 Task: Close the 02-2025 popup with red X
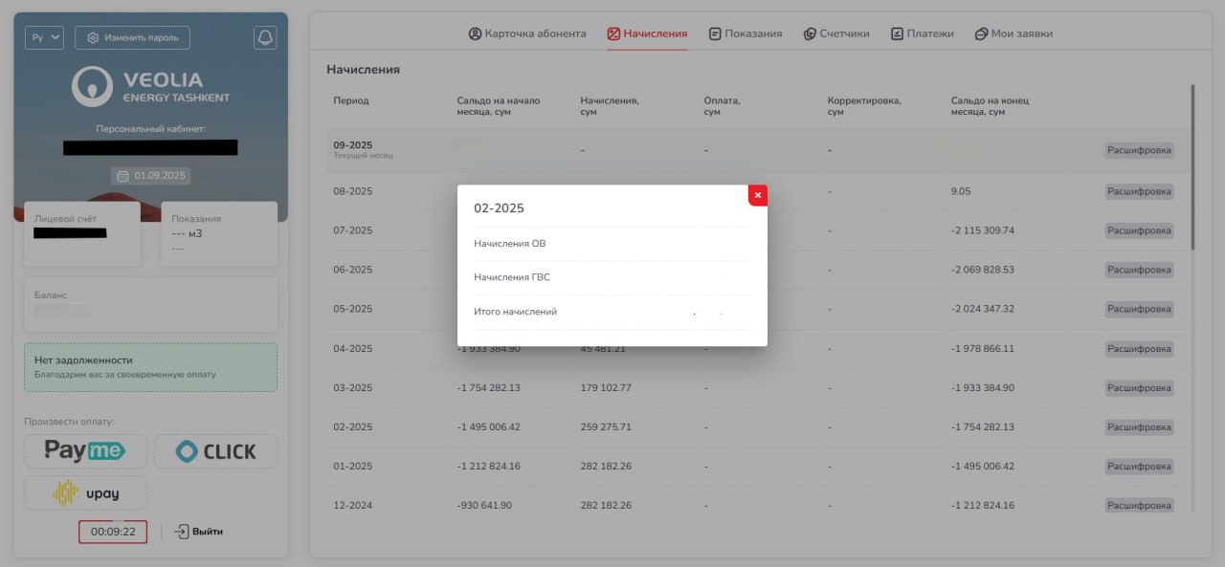(758, 195)
